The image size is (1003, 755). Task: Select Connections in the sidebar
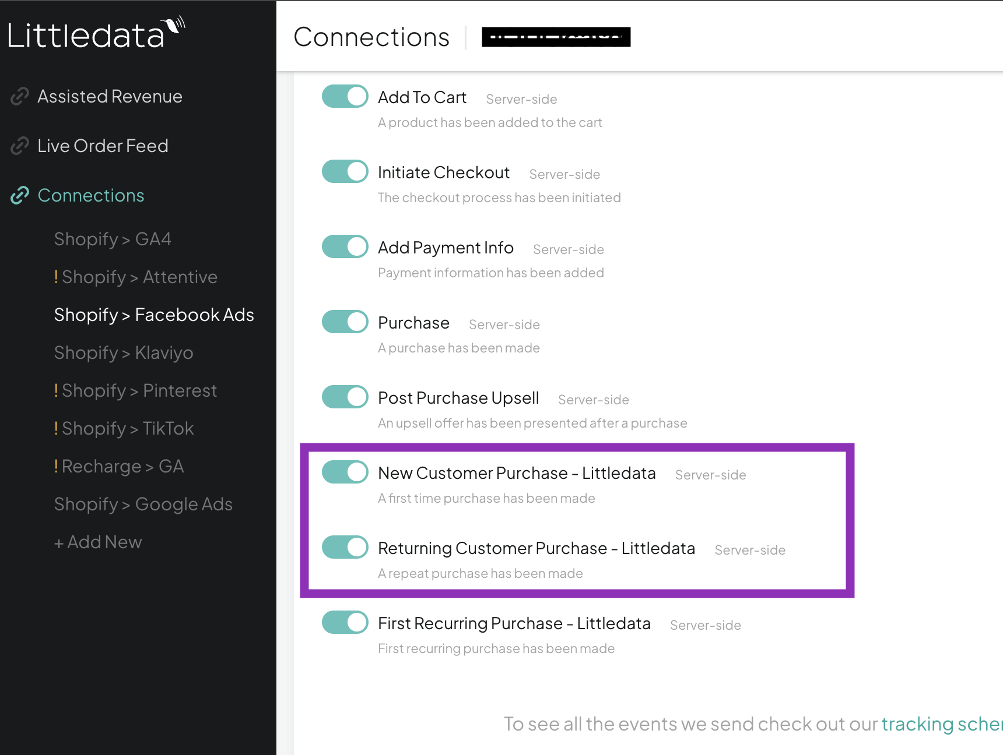point(91,195)
